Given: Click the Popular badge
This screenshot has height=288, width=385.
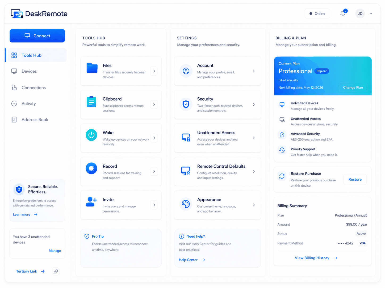Looking at the screenshot, I should tap(322, 71).
